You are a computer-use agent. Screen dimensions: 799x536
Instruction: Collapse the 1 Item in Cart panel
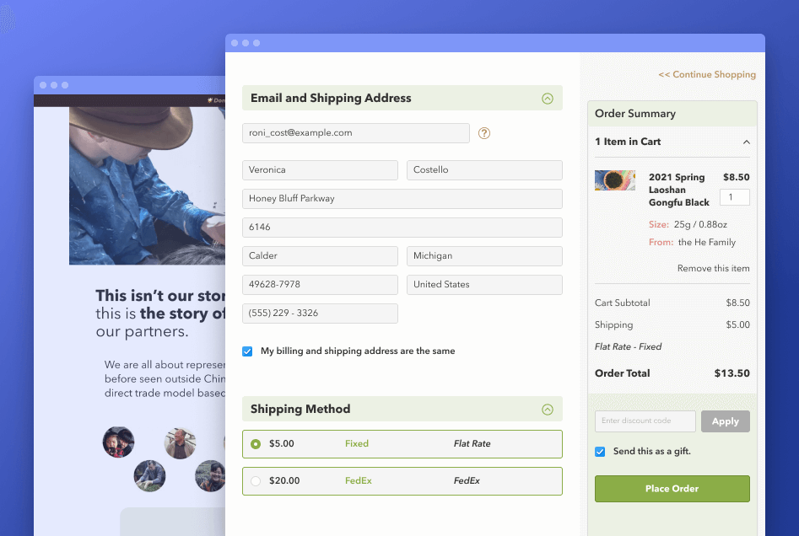tap(746, 142)
